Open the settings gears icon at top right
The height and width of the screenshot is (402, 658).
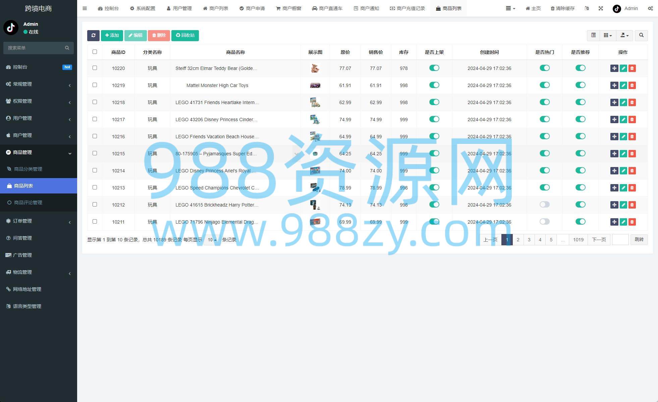coord(650,8)
